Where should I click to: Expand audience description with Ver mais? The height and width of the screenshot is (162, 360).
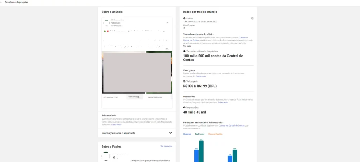(187, 46)
